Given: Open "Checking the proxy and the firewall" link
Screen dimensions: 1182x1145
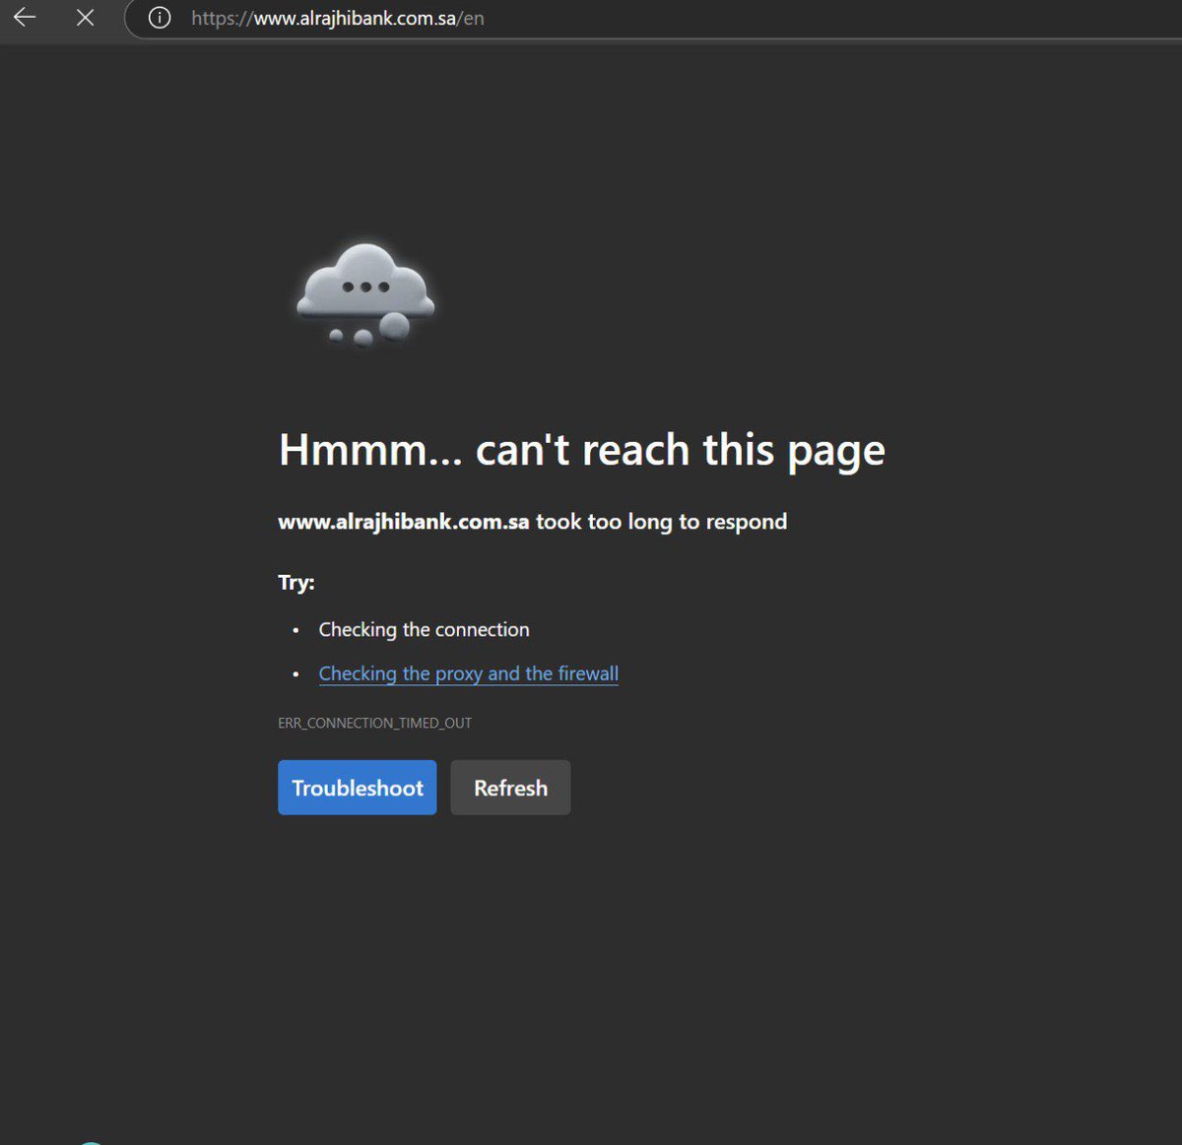Looking at the screenshot, I should pos(469,673).
